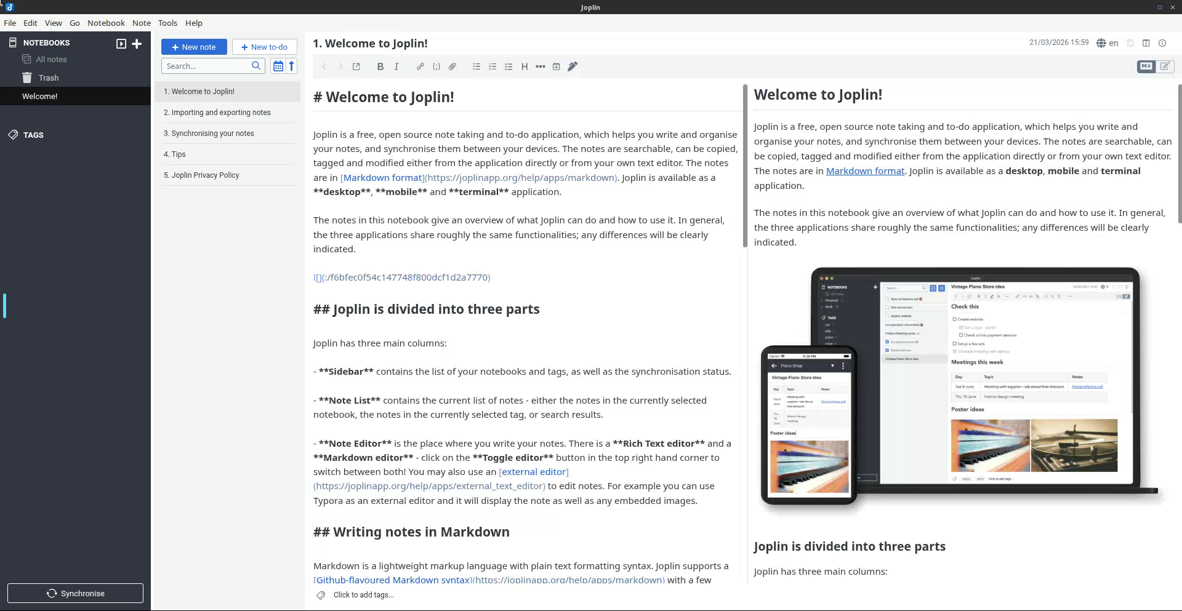Click the Synchronise button
This screenshot has width=1182, height=611.
click(75, 593)
